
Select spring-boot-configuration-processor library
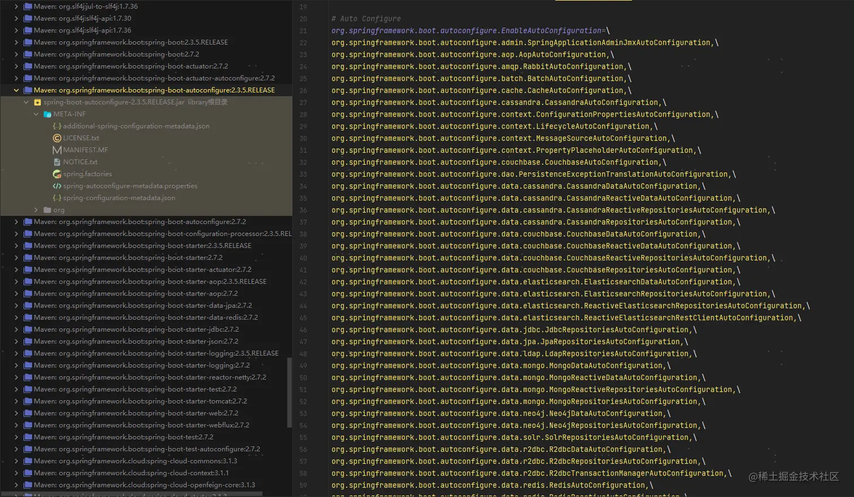(x=163, y=234)
